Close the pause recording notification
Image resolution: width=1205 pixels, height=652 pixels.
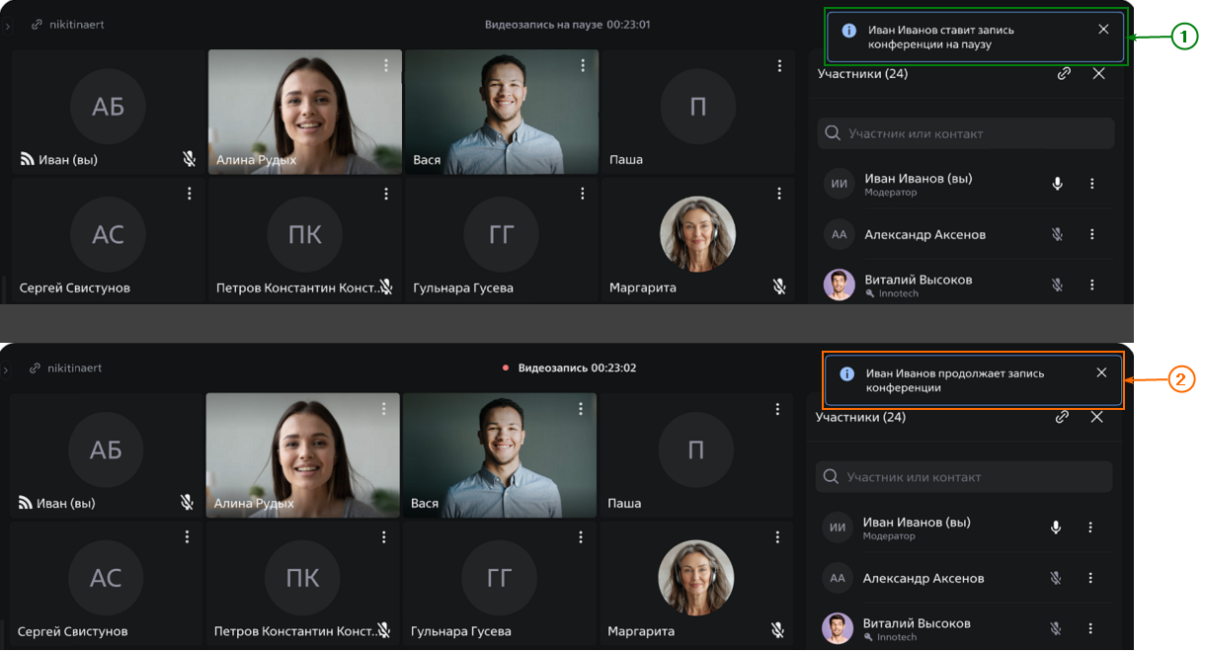click(1103, 30)
